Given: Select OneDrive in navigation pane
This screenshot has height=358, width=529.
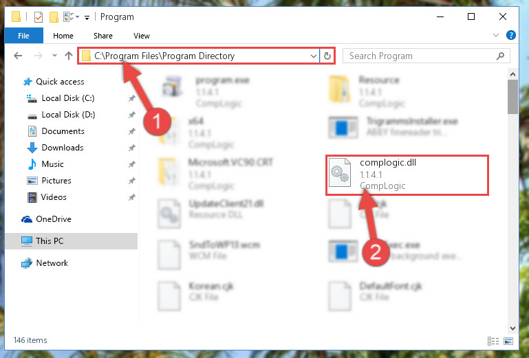Looking at the screenshot, I should click(x=54, y=219).
